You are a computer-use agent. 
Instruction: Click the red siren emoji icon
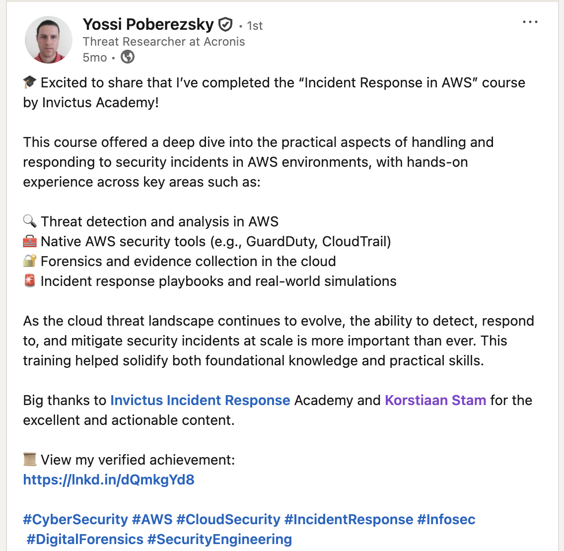point(30,281)
